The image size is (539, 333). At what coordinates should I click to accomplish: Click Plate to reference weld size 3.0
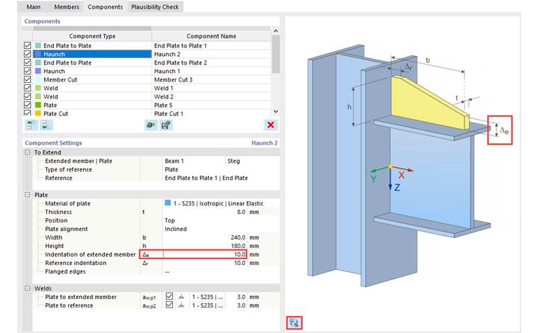coord(235,305)
